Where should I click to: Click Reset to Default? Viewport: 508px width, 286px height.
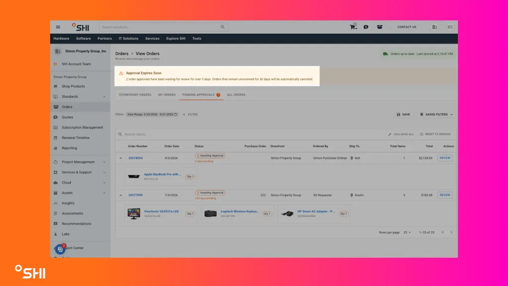(436, 134)
